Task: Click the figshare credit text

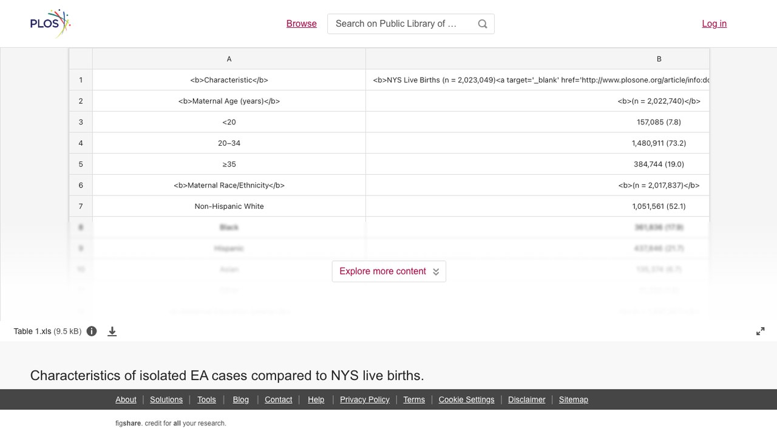Action: click(x=171, y=424)
